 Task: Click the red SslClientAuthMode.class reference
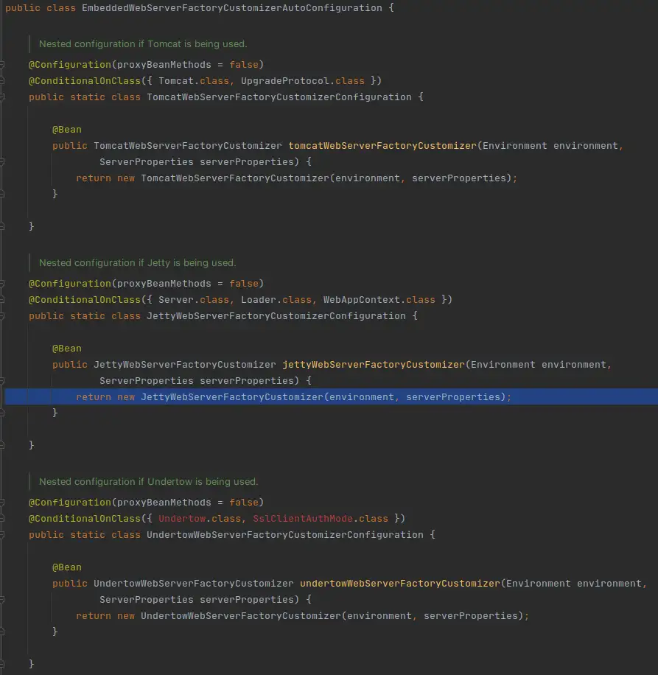(321, 519)
